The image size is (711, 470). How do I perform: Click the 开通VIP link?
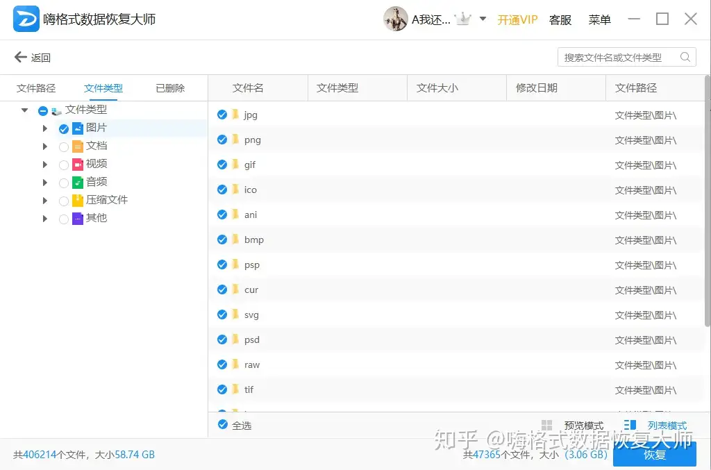[x=517, y=19]
